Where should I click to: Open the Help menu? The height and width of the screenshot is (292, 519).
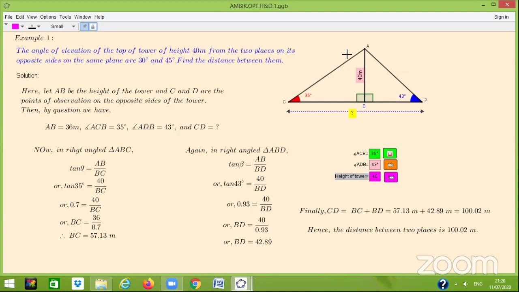point(99,17)
